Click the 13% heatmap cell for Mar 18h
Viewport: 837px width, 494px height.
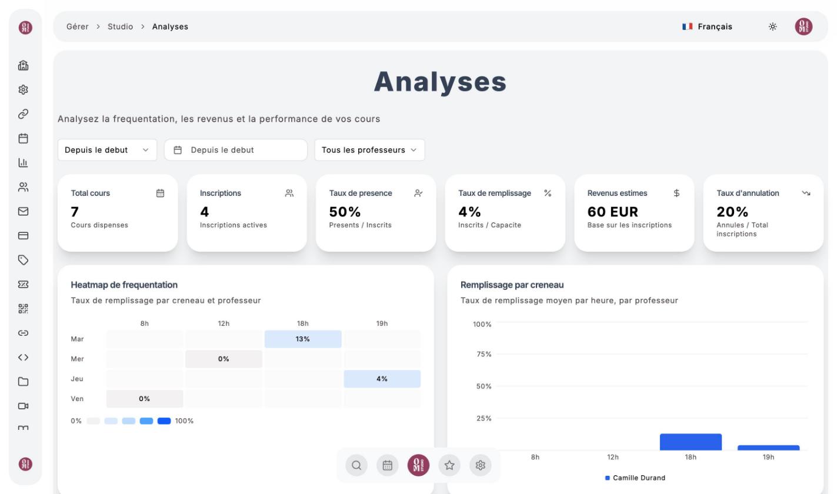[303, 339]
